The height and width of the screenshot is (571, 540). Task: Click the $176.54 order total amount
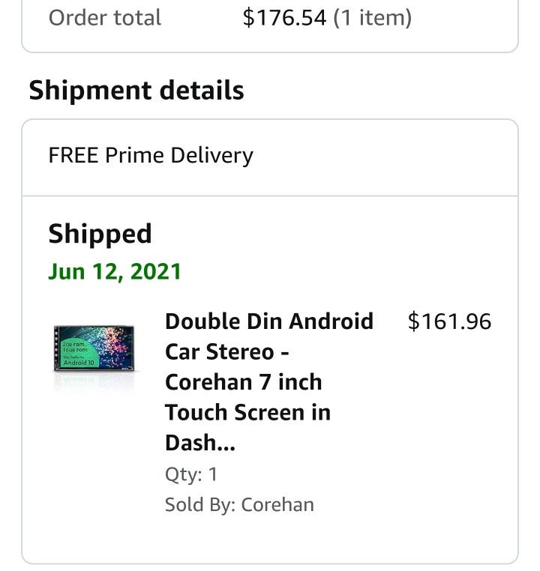point(284,17)
